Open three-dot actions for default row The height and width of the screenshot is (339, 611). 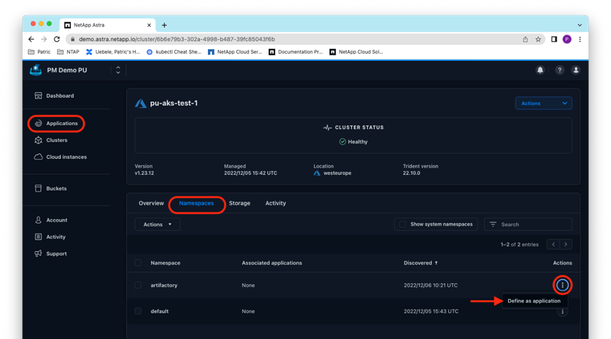pyautogui.click(x=562, y=311)
